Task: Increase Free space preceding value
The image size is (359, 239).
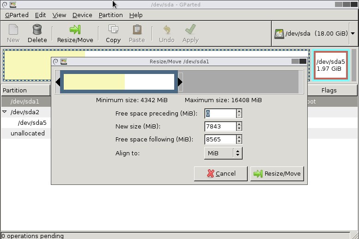Action: (x=239, y=111)
